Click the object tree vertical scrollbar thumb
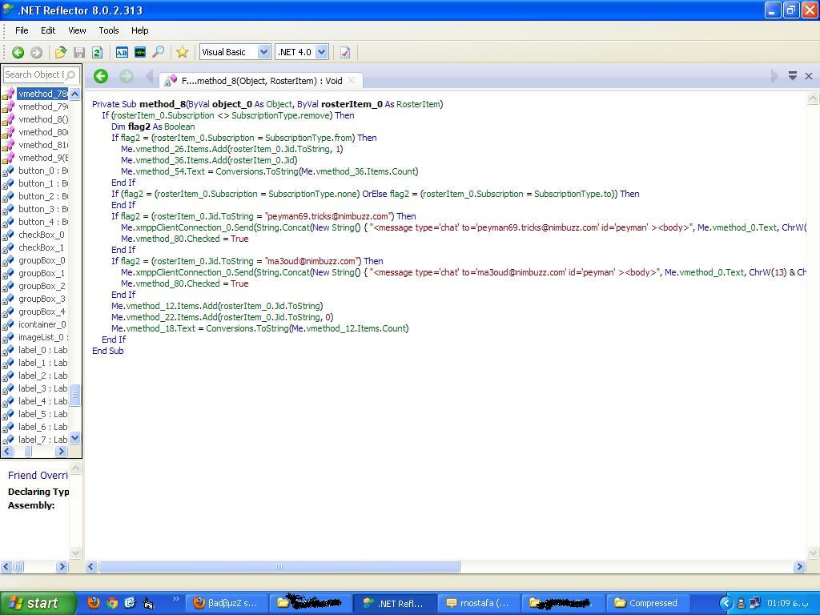820x615 pixels. (74, 396)
